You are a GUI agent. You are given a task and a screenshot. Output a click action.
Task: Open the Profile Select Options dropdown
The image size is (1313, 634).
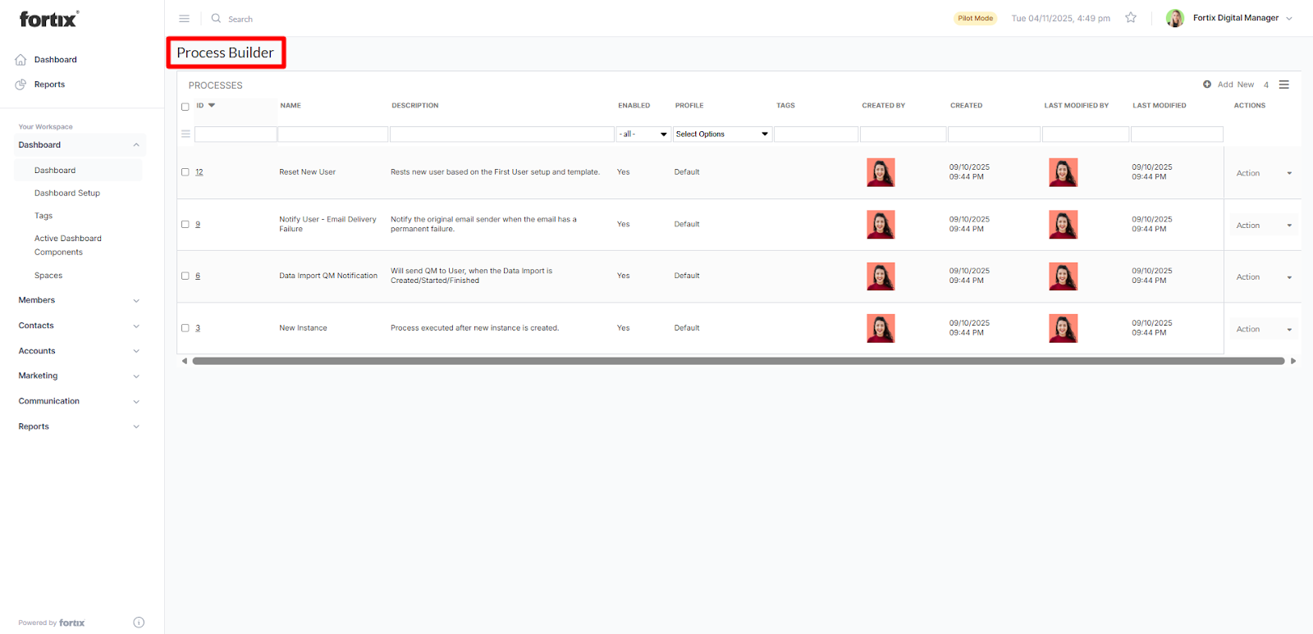click(721, 134)
